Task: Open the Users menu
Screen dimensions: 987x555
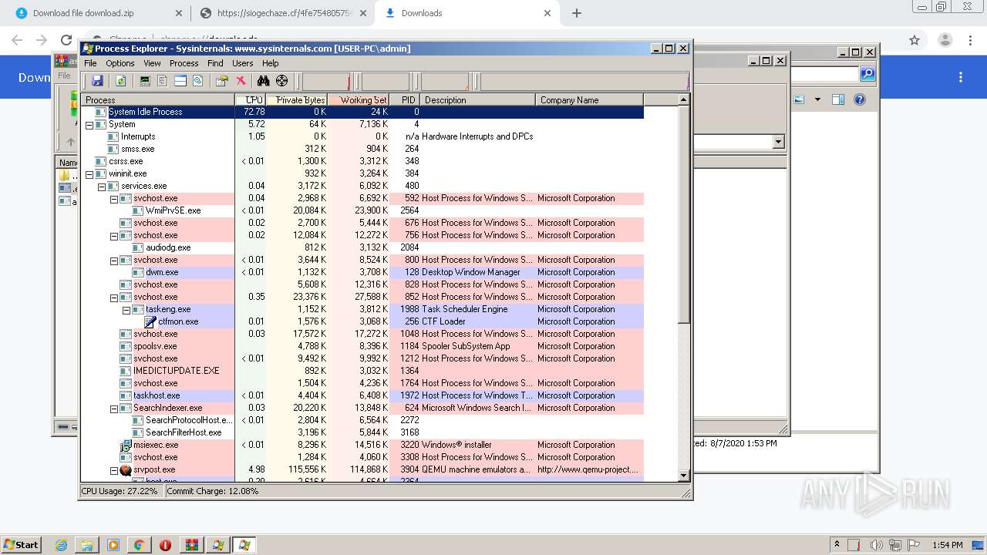Action: 243,63
